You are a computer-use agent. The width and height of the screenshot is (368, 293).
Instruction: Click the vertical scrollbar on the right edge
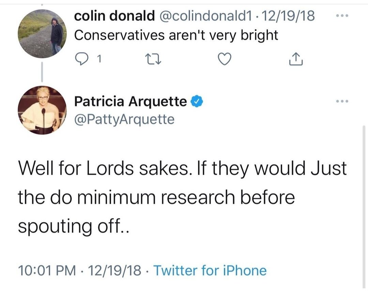coord(364,205)
